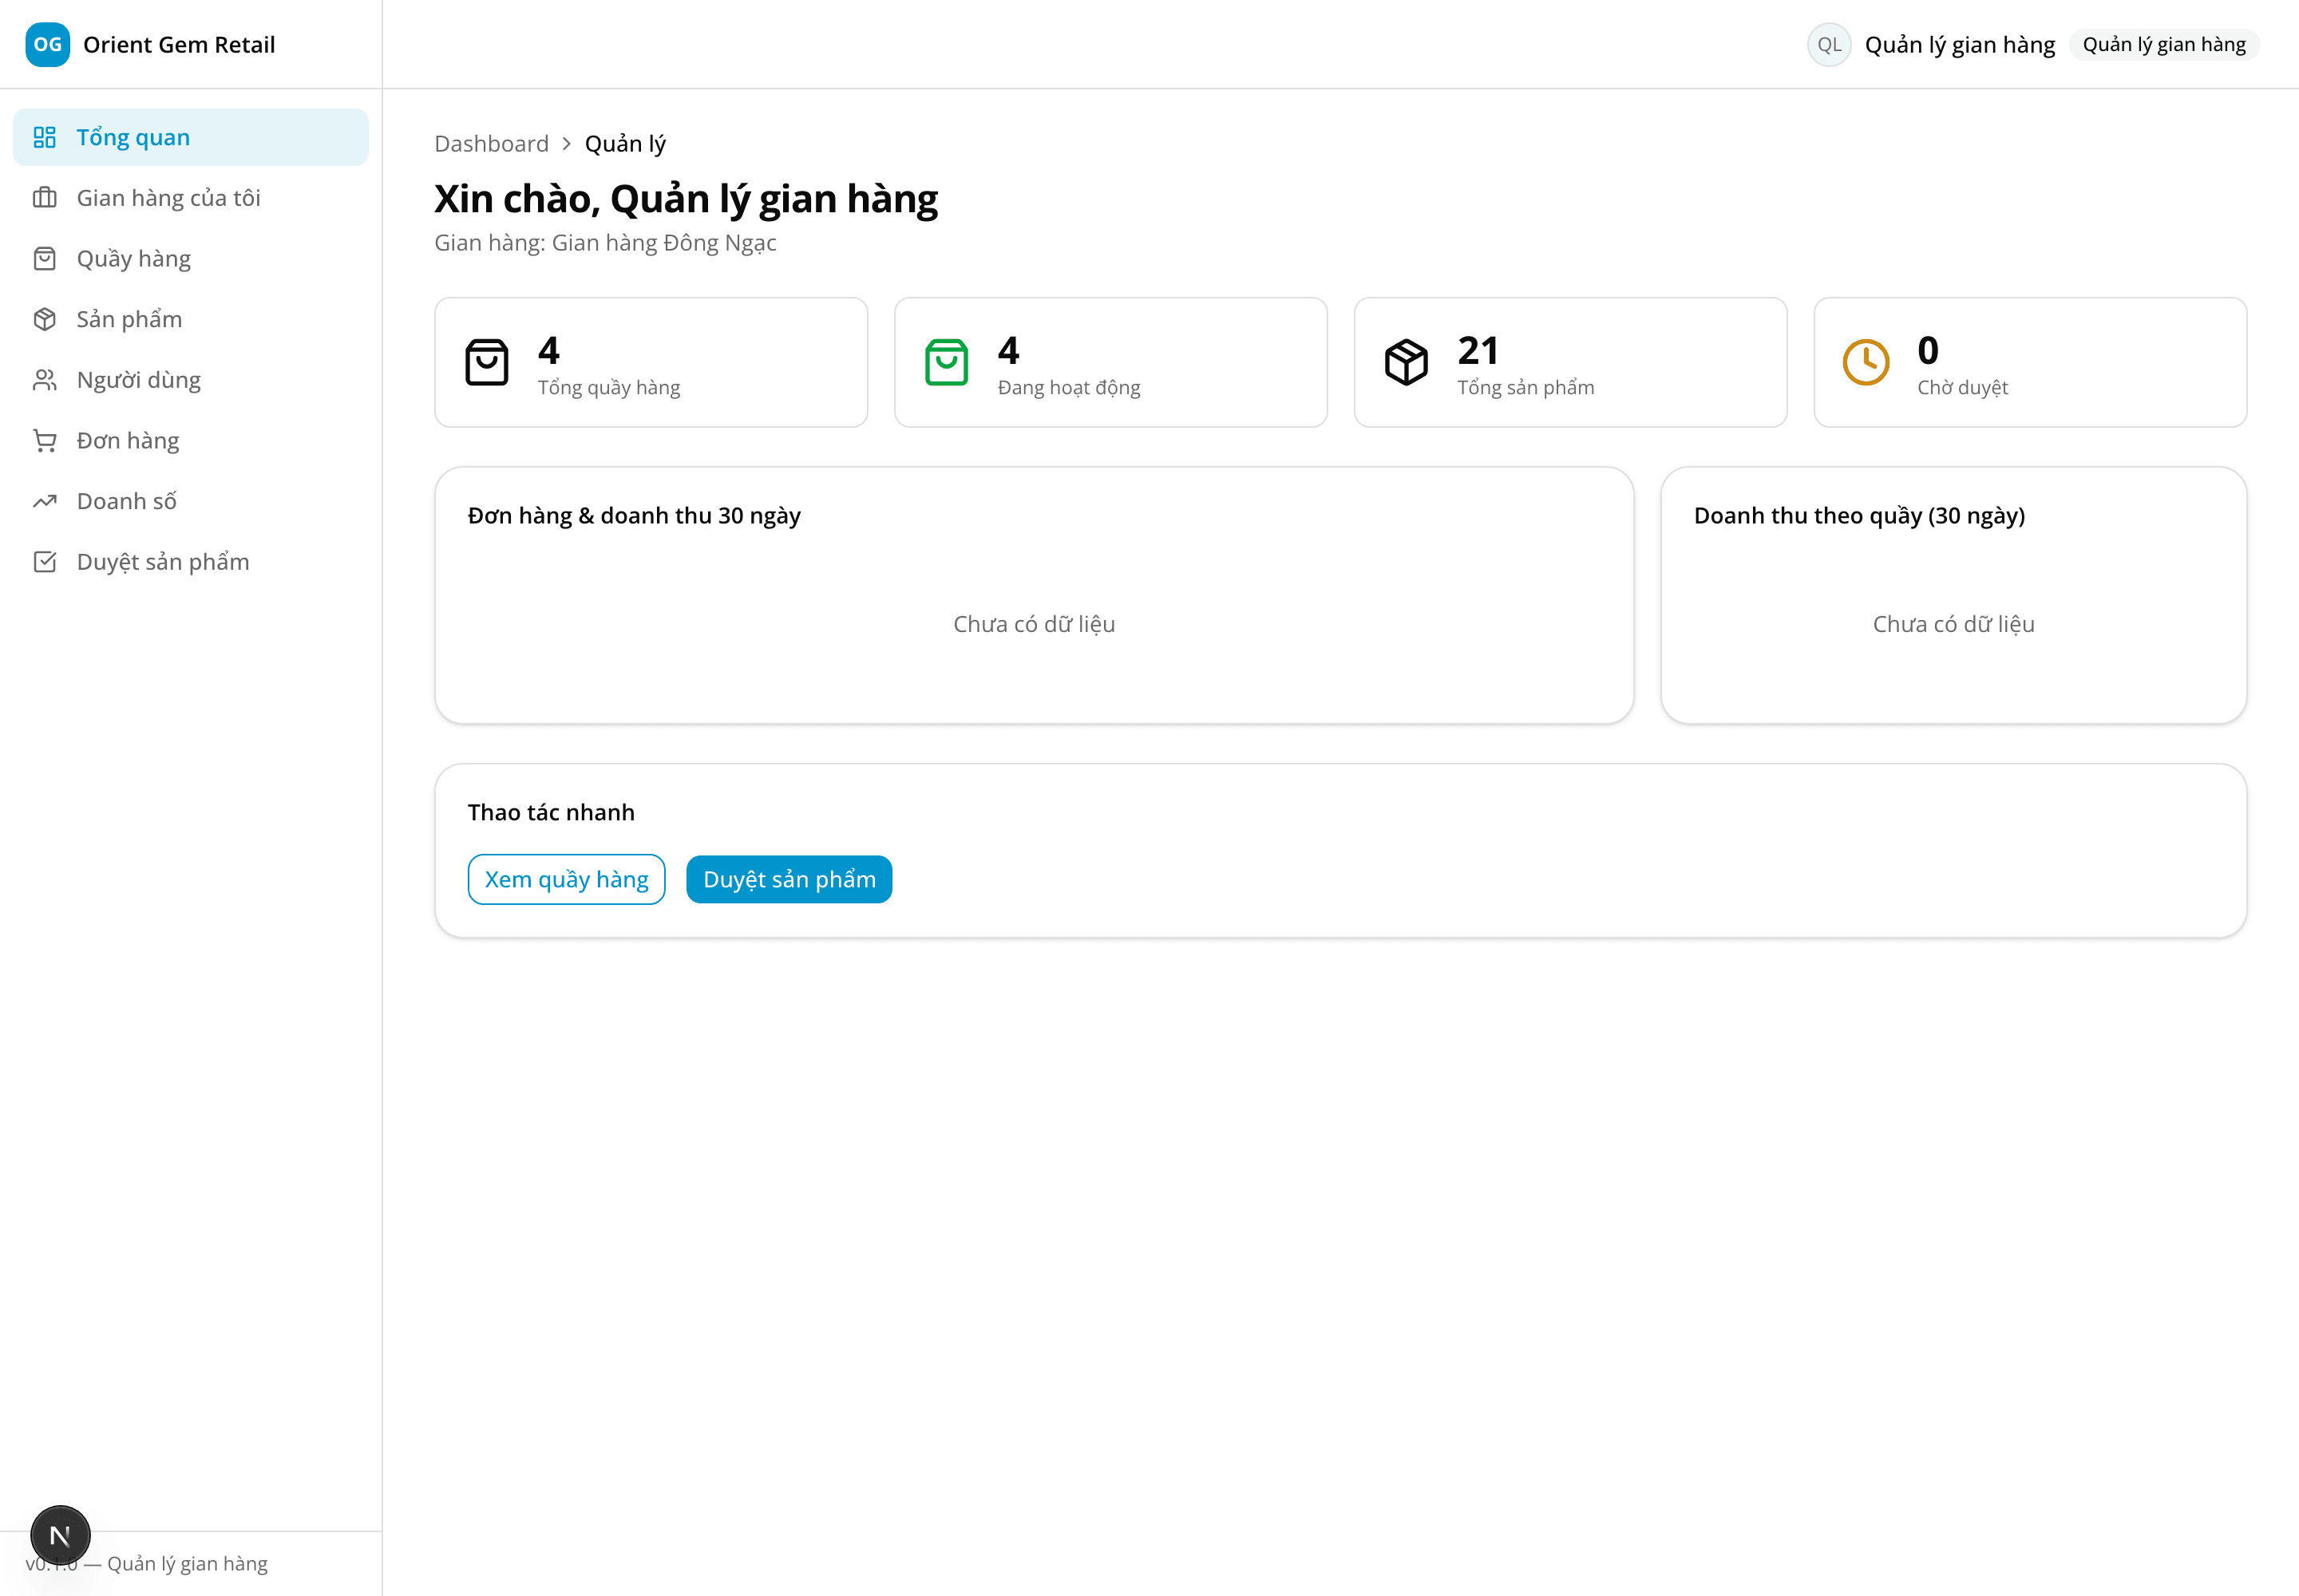The width and height of the screenshot is (2299, 1596).
Task: Click the Tổng quan grid icon
Action: 44,137
